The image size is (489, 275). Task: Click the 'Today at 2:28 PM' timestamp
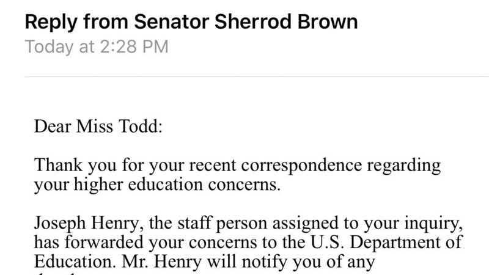pos(97,46)
